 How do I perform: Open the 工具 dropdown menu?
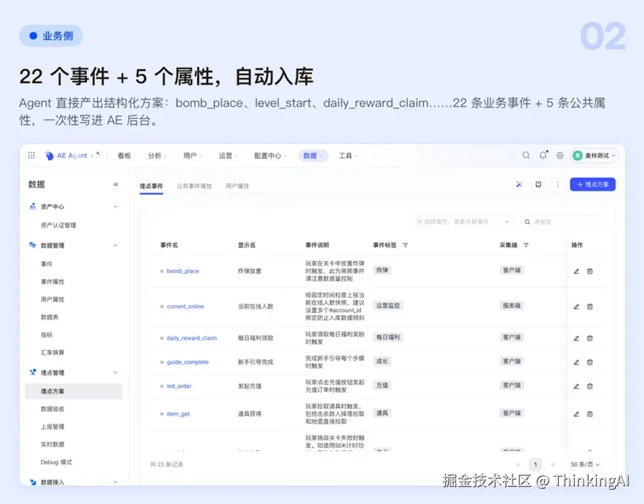pyautogui.click(x=348, y=155)
